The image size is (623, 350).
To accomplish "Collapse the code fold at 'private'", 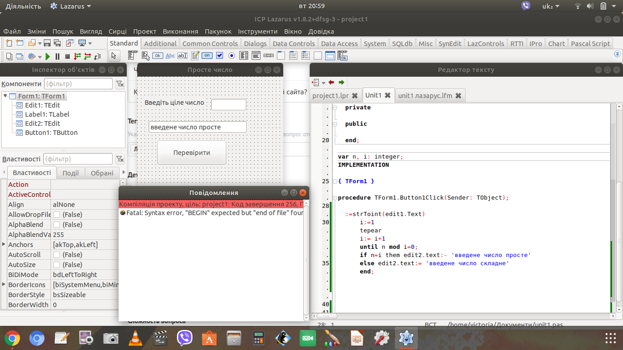I will click(335, 108).
